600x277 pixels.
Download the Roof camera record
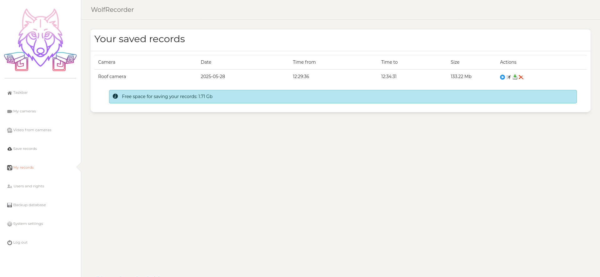[x=515, y=77]
